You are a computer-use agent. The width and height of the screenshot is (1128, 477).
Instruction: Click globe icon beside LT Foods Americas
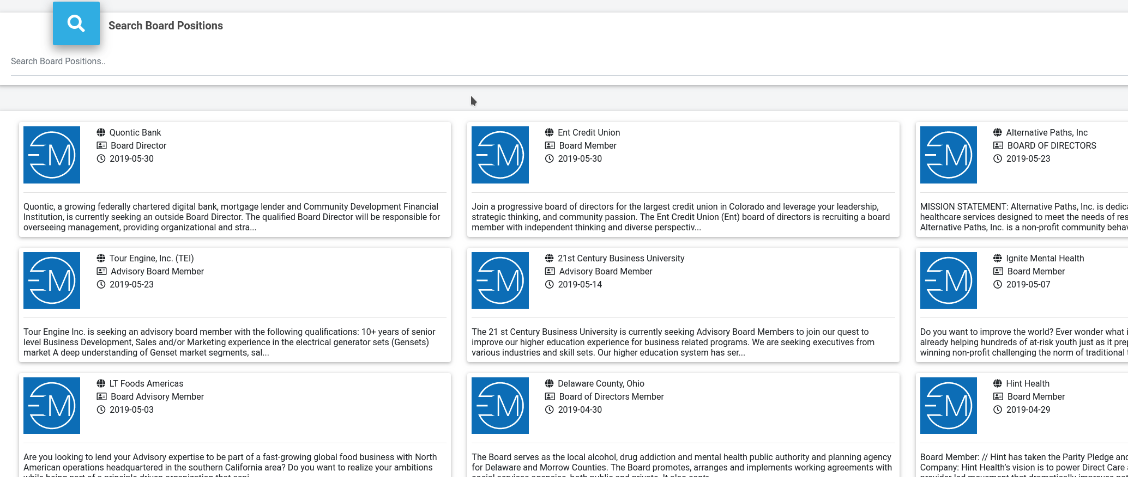101,383
